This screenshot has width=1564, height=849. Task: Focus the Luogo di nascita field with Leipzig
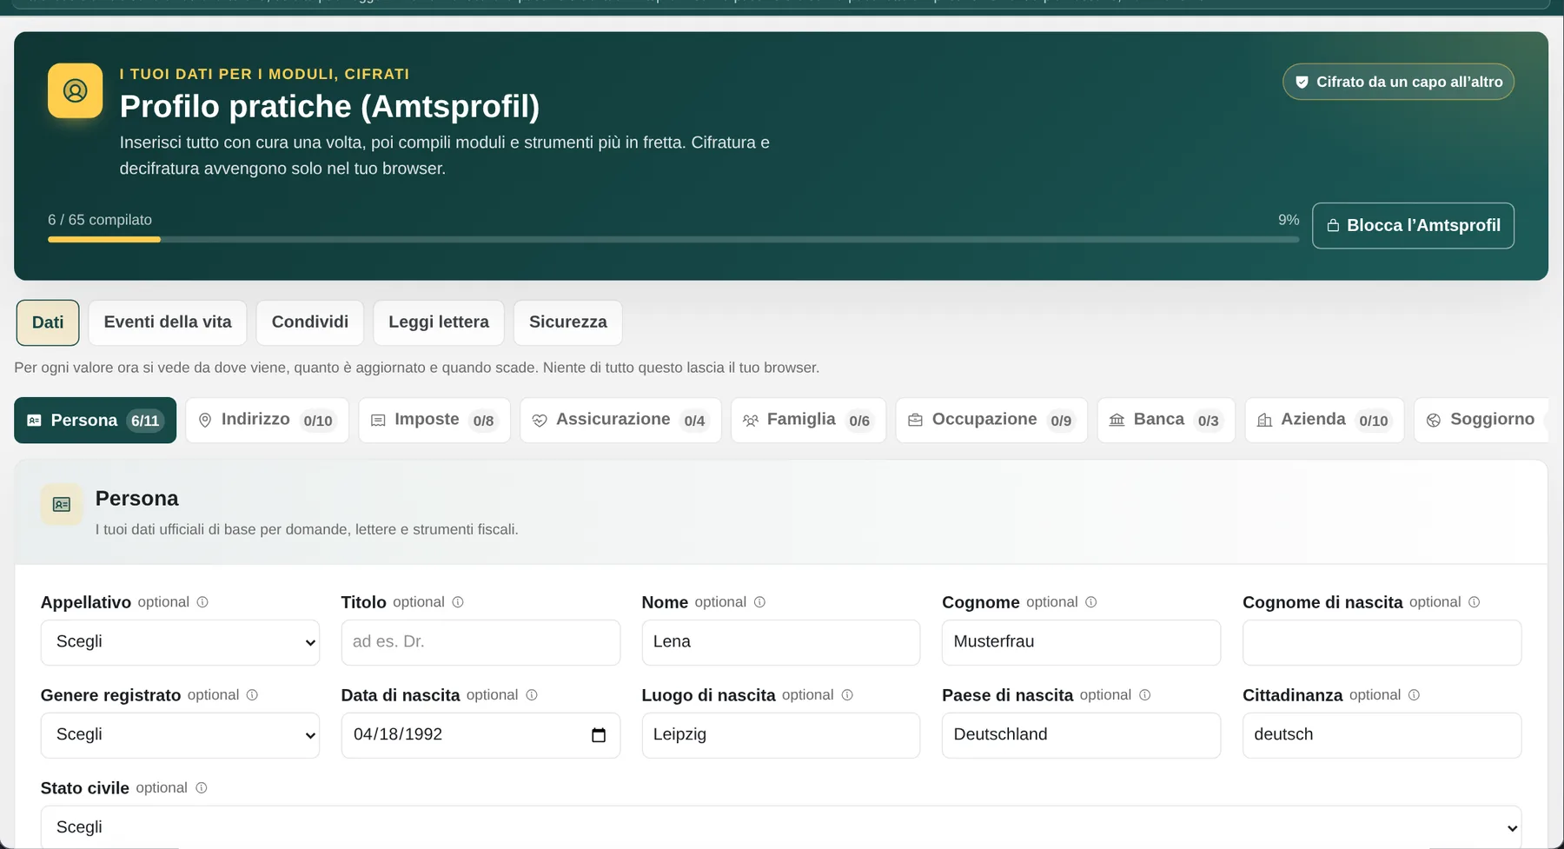[x=781, y=735]
